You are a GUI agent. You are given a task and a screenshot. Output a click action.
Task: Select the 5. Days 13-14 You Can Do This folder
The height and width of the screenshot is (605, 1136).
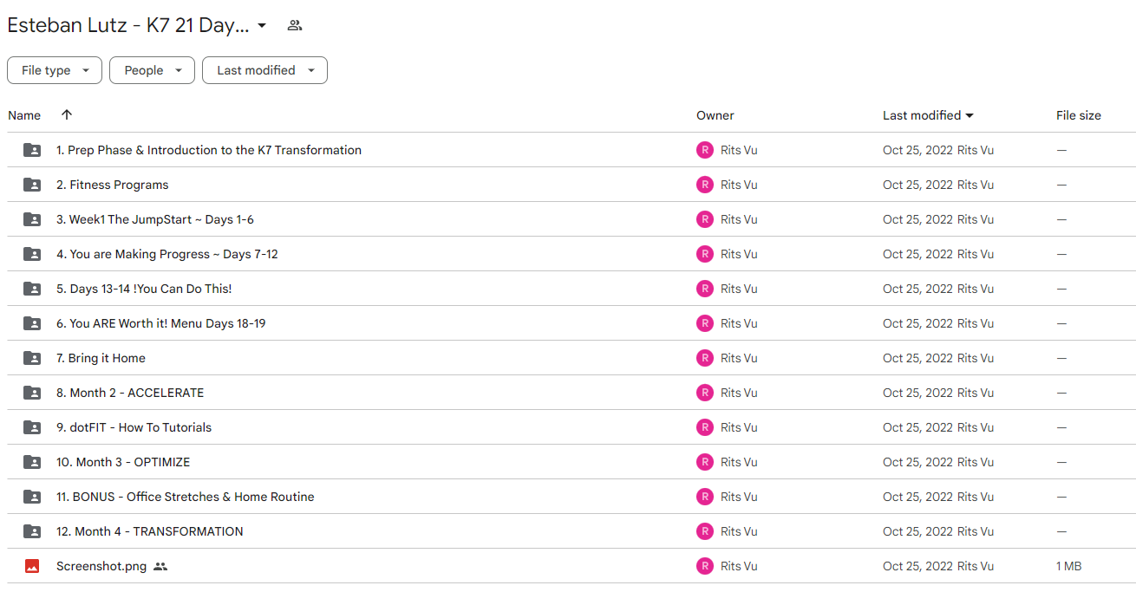pyautogui.click(x=571, y=289)
